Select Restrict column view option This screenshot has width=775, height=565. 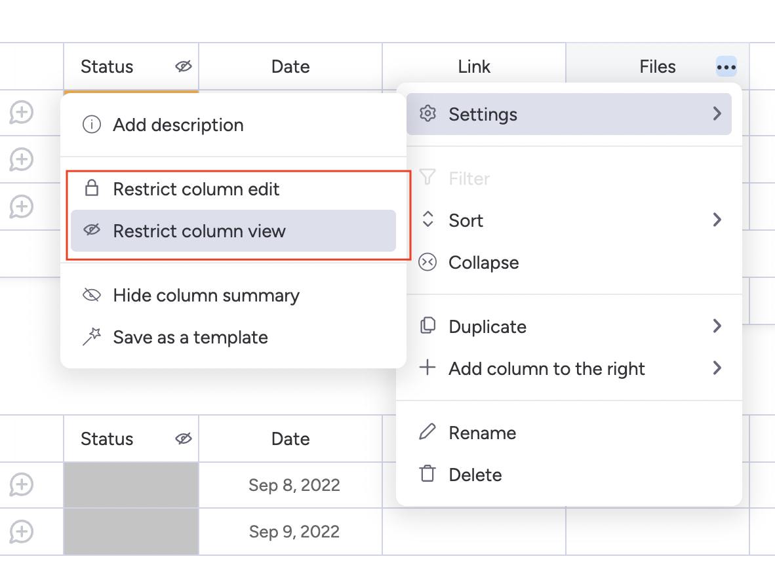tap(199, 231)
